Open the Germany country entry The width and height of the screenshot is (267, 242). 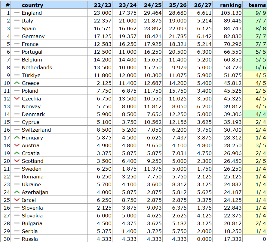(x=33, y=36)
